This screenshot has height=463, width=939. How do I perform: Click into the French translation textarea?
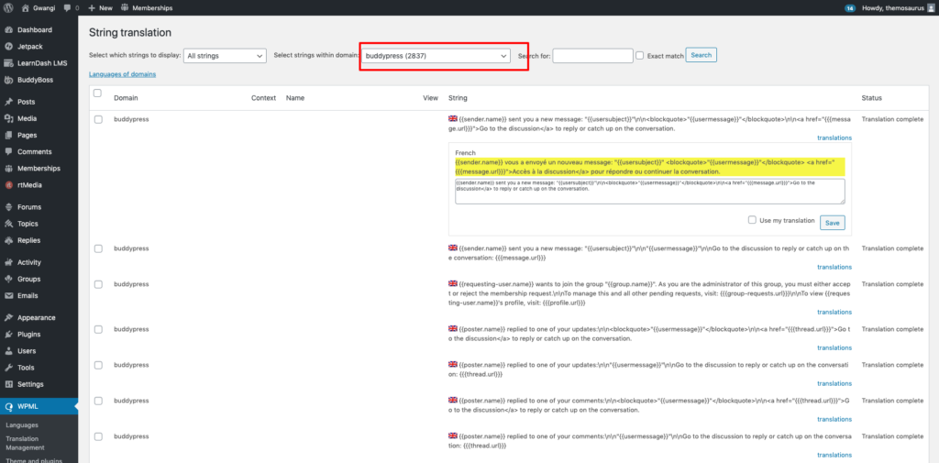(x=650, y=191)
